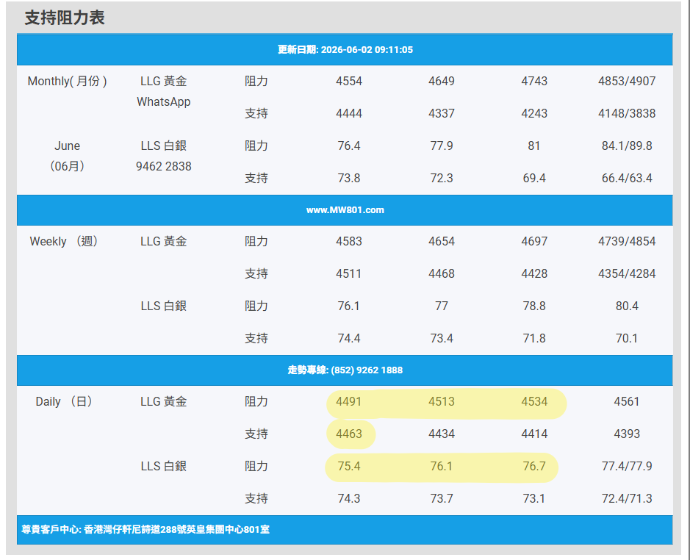Click the monthly silver support value 69.4
Image resolution: width=690 pixels, height=560 pixels.
point(534,179)
